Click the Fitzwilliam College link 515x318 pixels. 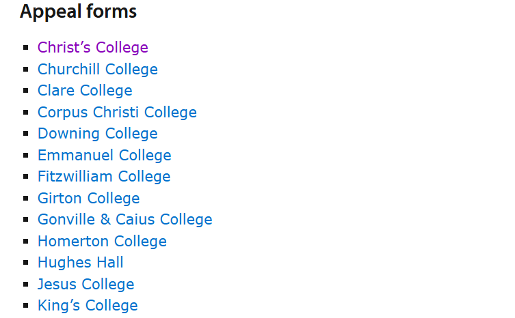(104, 177)
